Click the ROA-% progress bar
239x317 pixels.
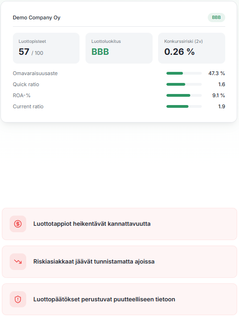tap(184, 95)
